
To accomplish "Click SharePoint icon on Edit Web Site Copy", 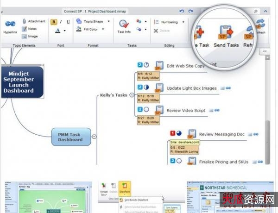I will [159, 66].
